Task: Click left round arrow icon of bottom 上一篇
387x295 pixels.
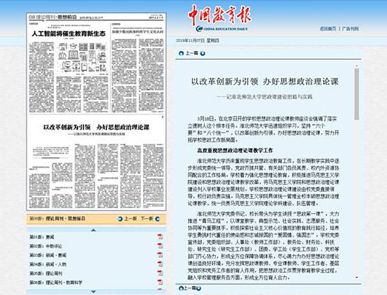Action: coord(181,288)
